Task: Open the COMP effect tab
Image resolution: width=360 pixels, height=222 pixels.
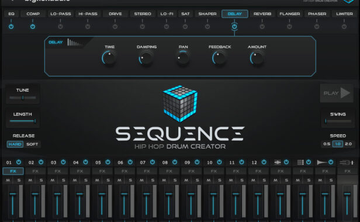Action: [x=33, y=14]
